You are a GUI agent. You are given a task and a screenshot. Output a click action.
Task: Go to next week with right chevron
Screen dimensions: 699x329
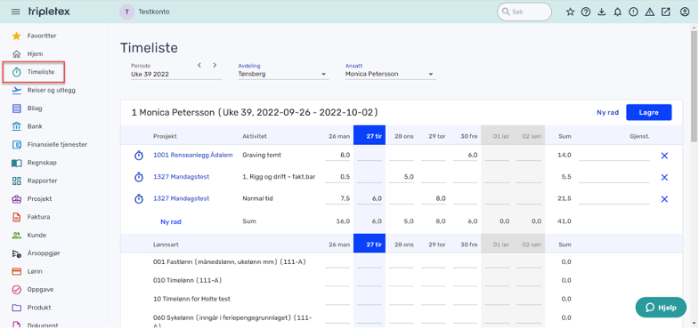(215, 65)
